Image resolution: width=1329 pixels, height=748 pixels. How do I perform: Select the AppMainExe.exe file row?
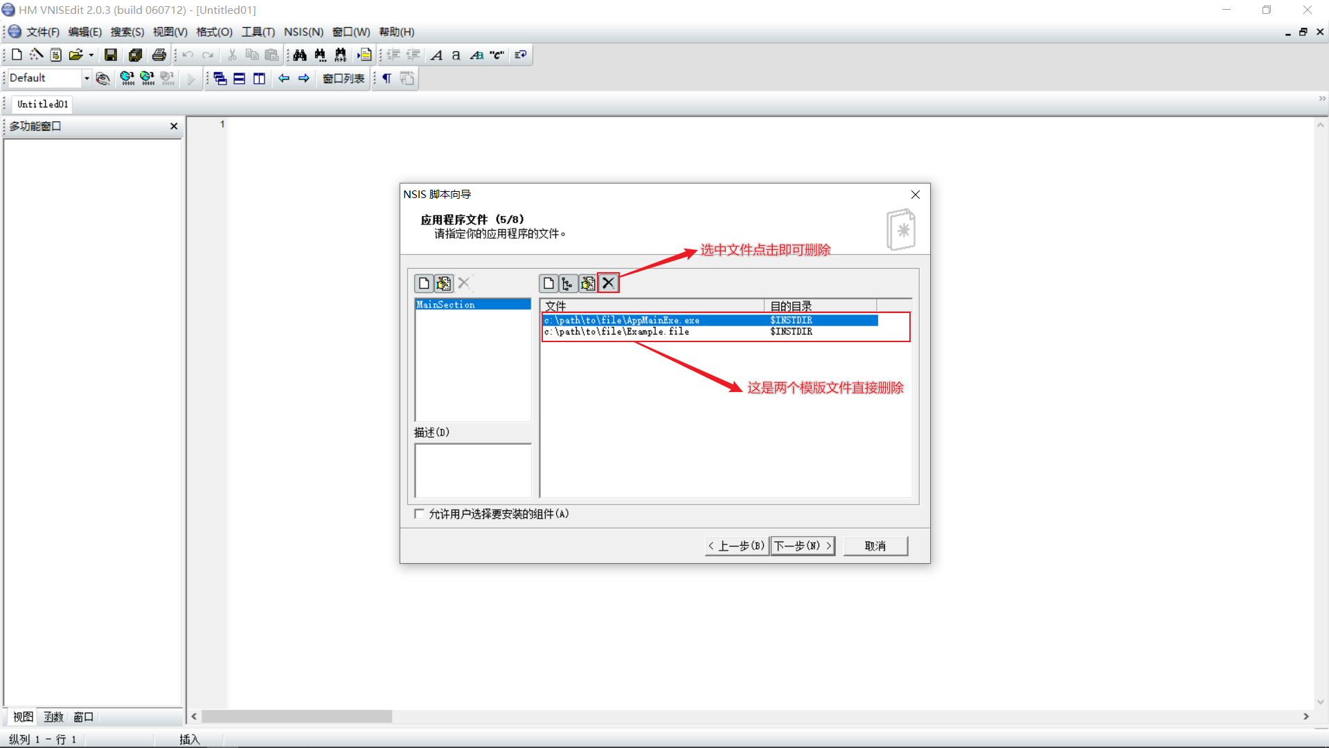[x=711, y=321]
